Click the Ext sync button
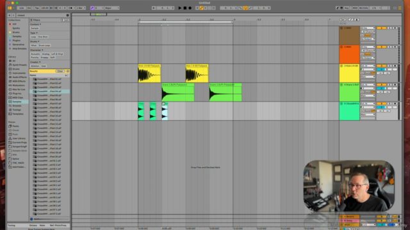 point(29,8)
